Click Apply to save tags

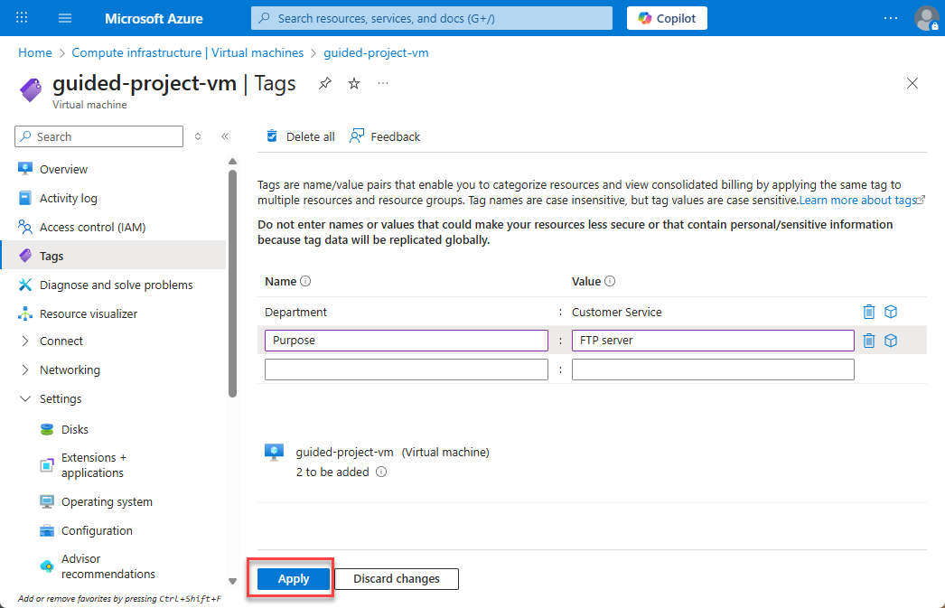coord(294,579)
